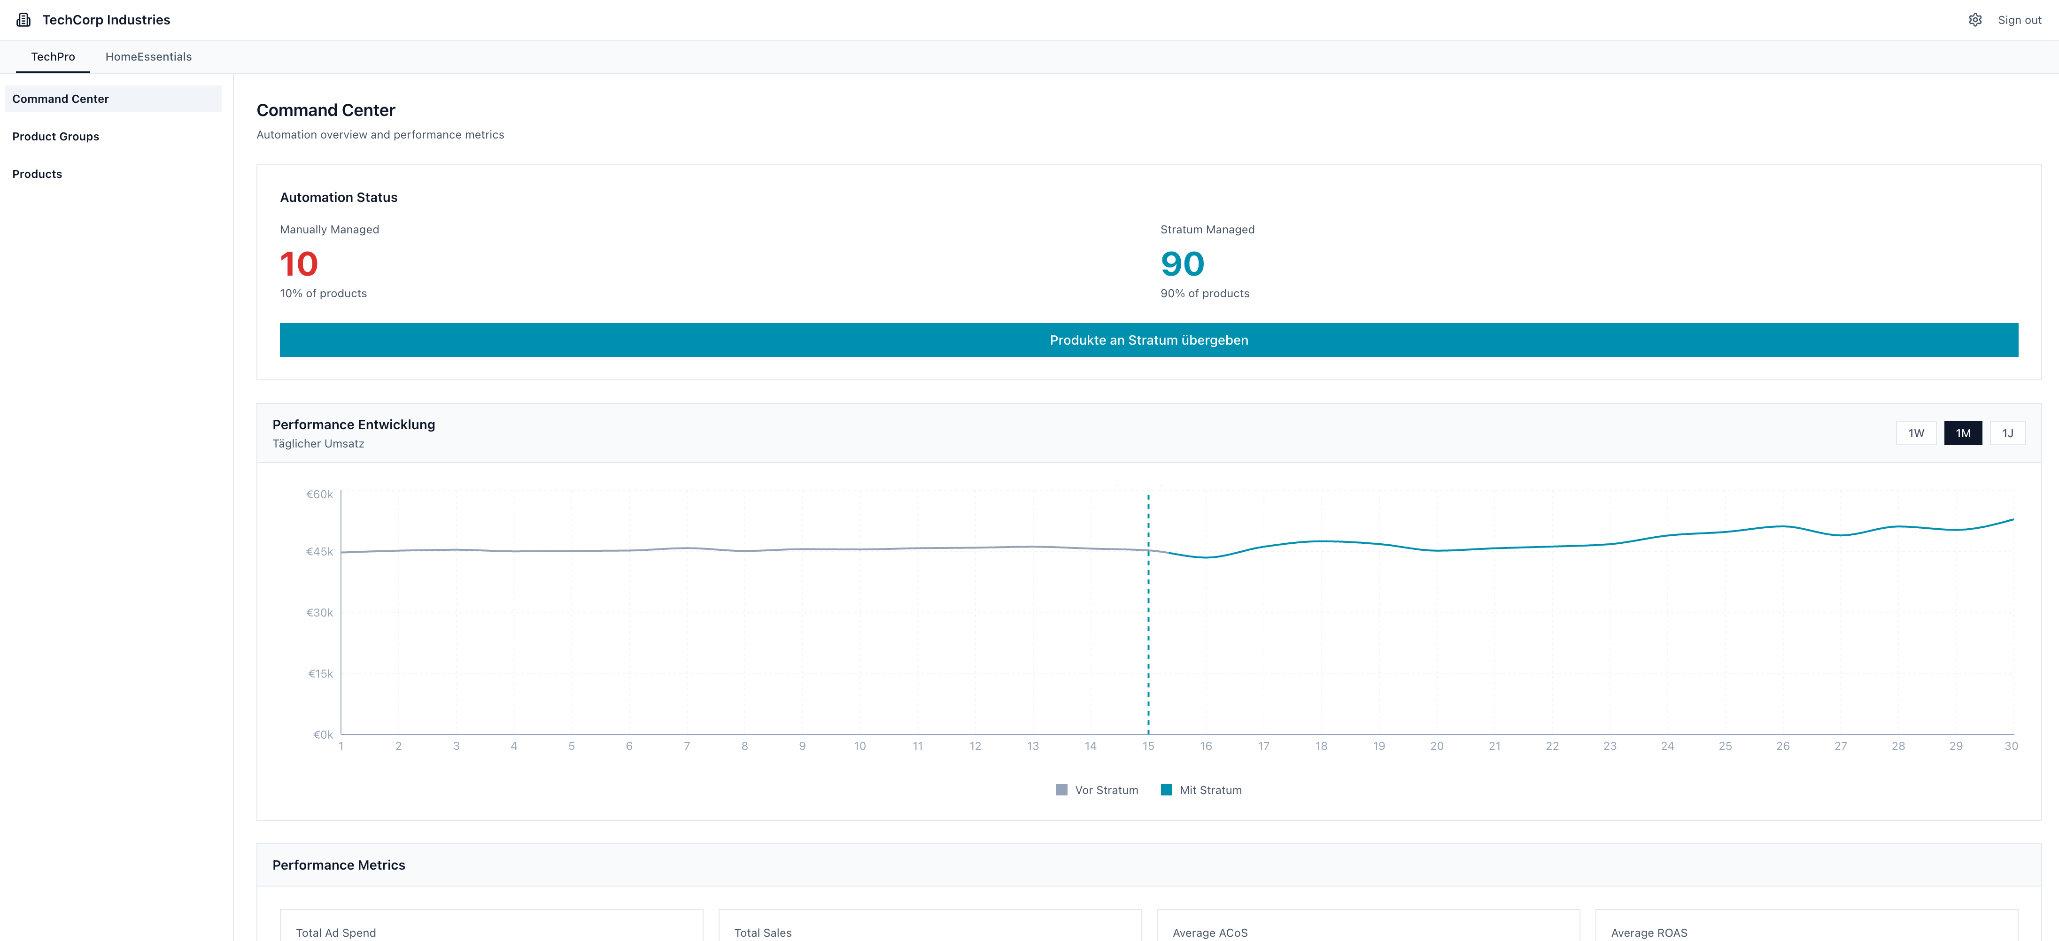Screen dimensions: 2059x941
Task: Click the Manually Managed count 10
Action: point(299,264)
